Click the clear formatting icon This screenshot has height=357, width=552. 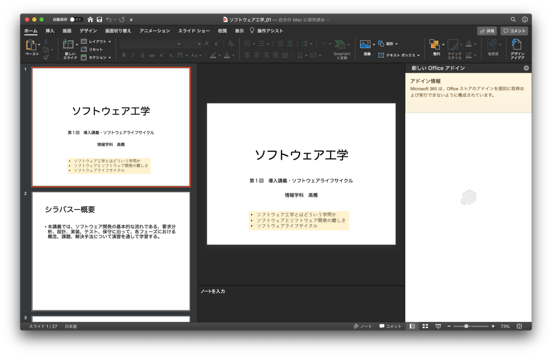point(231,44)
